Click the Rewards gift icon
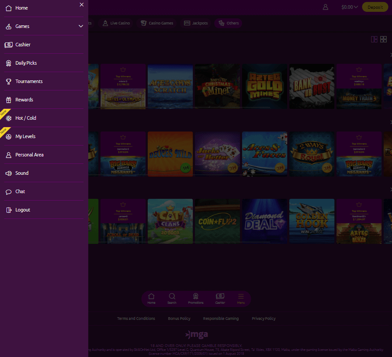This screenshot has width=392, height=357. (8, 100)
